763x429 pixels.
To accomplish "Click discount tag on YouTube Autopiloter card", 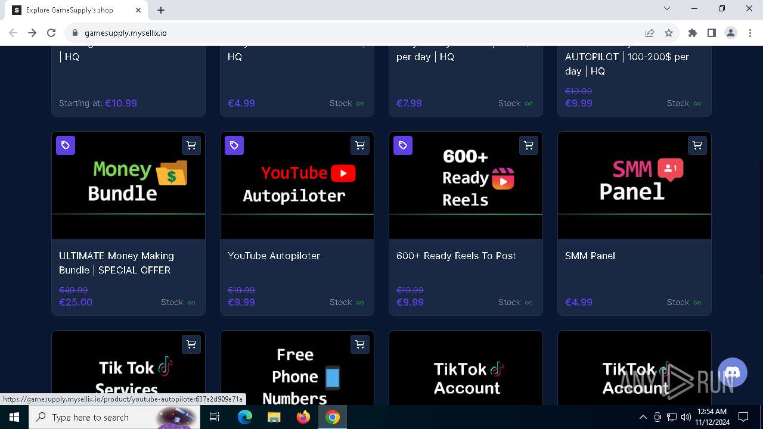I will pos(234,145).
